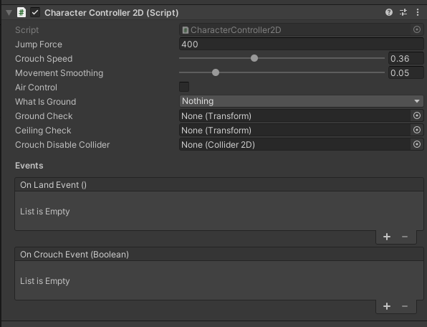Click the Crouch Speed numeric field

click(406, 59)
